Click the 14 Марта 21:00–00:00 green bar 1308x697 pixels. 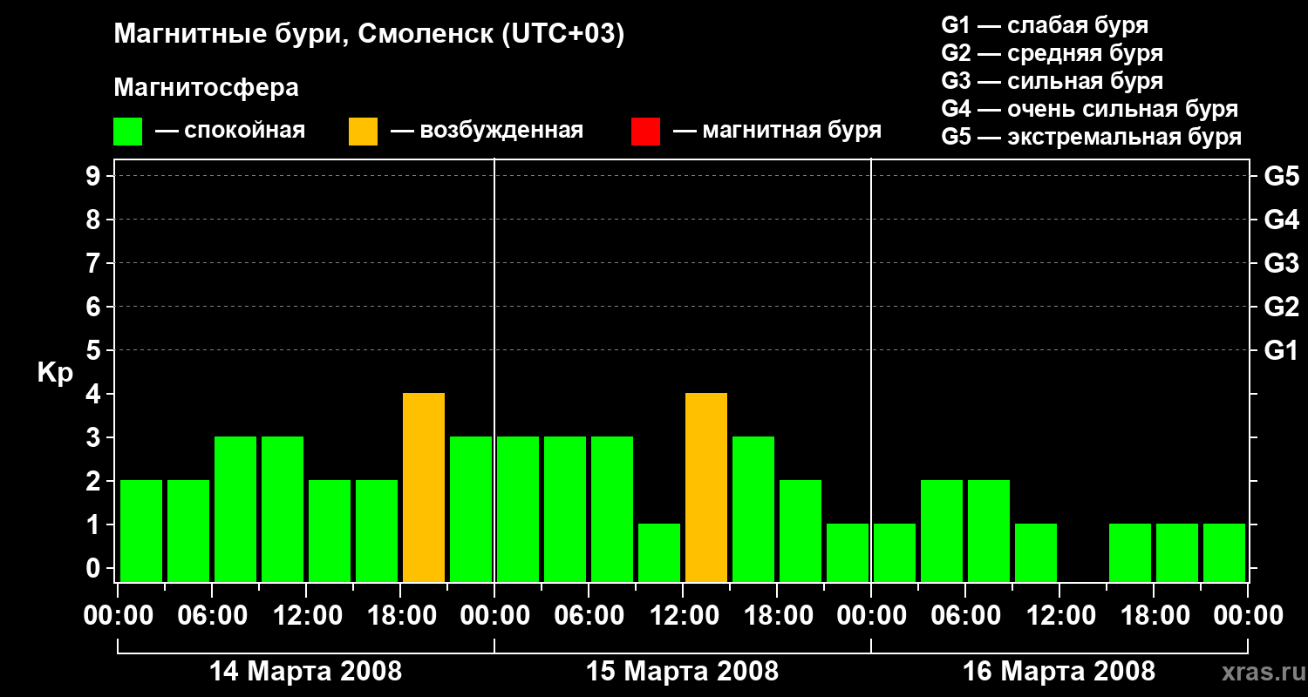coord(471,510)
